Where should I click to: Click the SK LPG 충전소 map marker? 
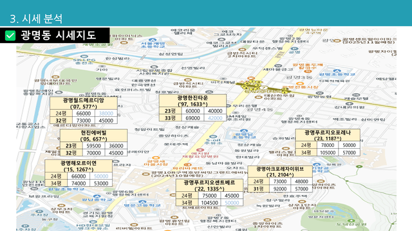[84, 56]
